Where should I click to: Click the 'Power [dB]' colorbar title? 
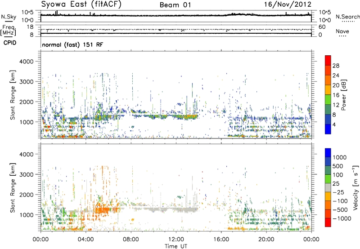343,95
